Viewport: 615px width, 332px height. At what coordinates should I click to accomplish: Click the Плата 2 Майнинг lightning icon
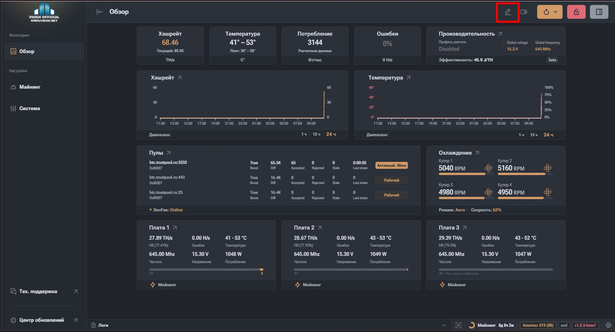click(298, 285)
